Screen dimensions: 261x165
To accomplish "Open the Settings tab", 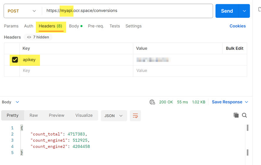I will coord(133,26).
